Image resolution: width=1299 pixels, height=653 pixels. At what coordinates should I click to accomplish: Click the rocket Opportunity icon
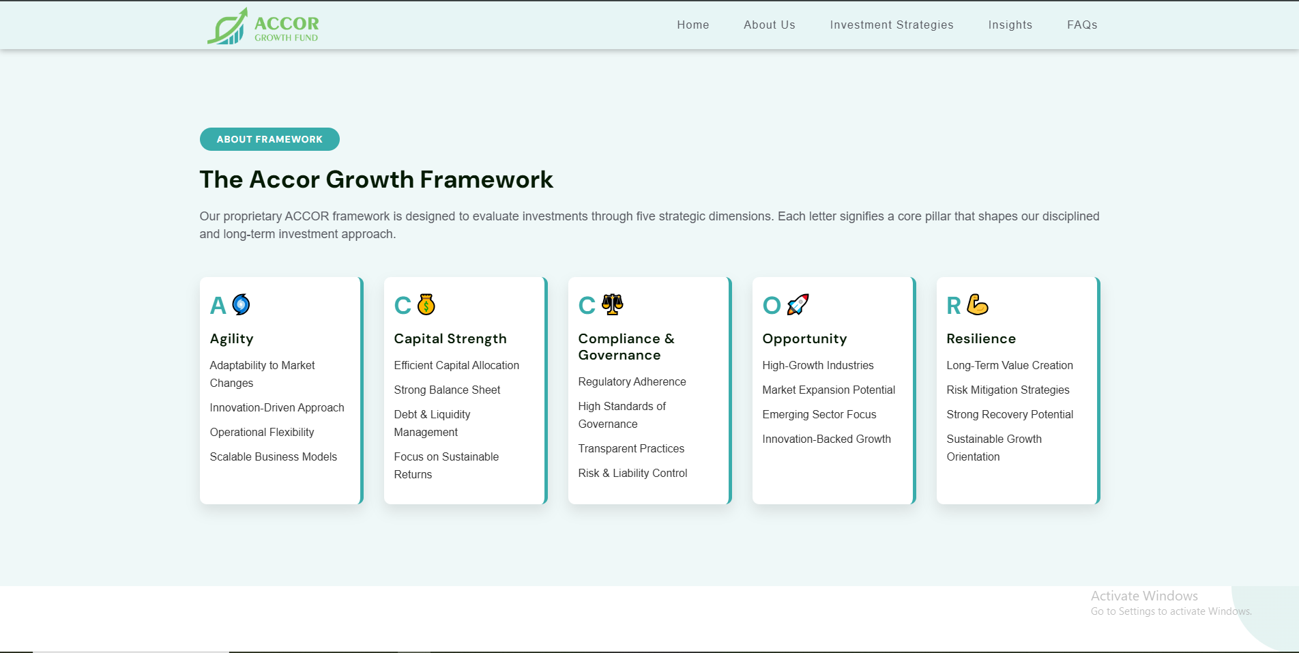tap(798, 304)
